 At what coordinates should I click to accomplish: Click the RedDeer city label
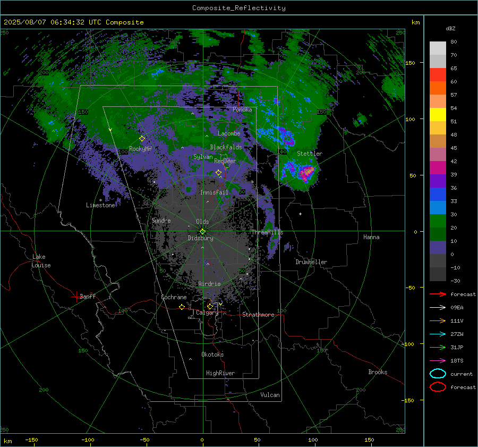pyautogui.click(x=225, y=161)
